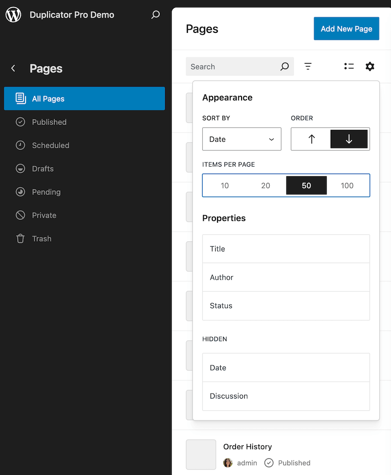
Task: Toggle the view options gear icon
Action: [370, 66]
